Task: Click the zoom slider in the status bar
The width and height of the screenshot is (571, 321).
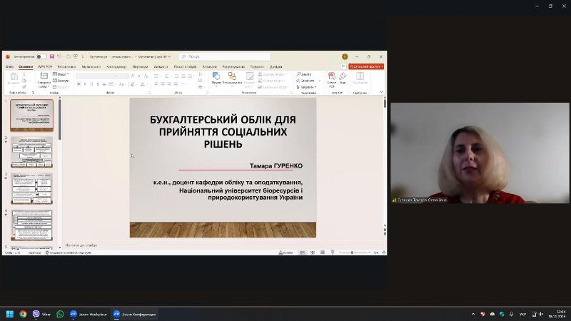Action: point(352,253)
